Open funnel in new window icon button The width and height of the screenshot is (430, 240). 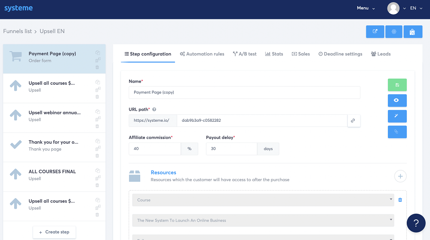point(375,31)
